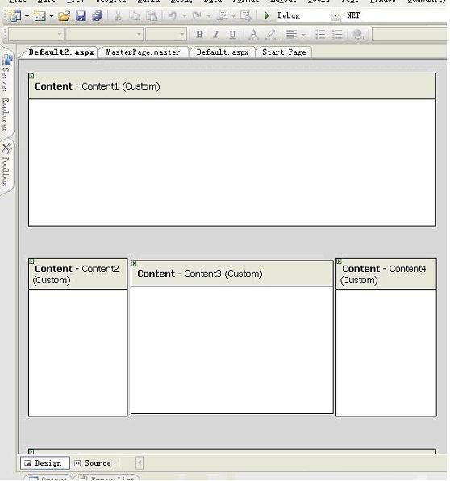450x481 pixels.
Task: Switch to Design view
Action: pyautogui.click(x=44, y=463)
